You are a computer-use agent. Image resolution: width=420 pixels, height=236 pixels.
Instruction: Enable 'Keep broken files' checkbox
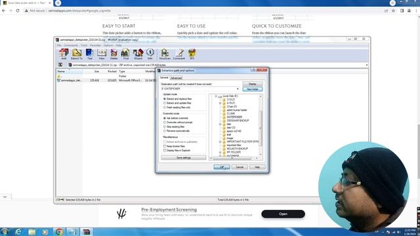coord(165,146)
